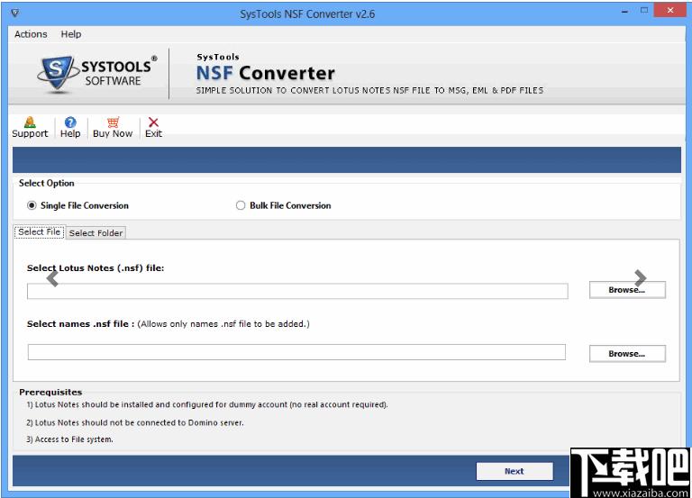Image resolution: width=692 pixels, height=498 pixels.
Task: Select Bulk File Conversion option
Action: (283, 205)
